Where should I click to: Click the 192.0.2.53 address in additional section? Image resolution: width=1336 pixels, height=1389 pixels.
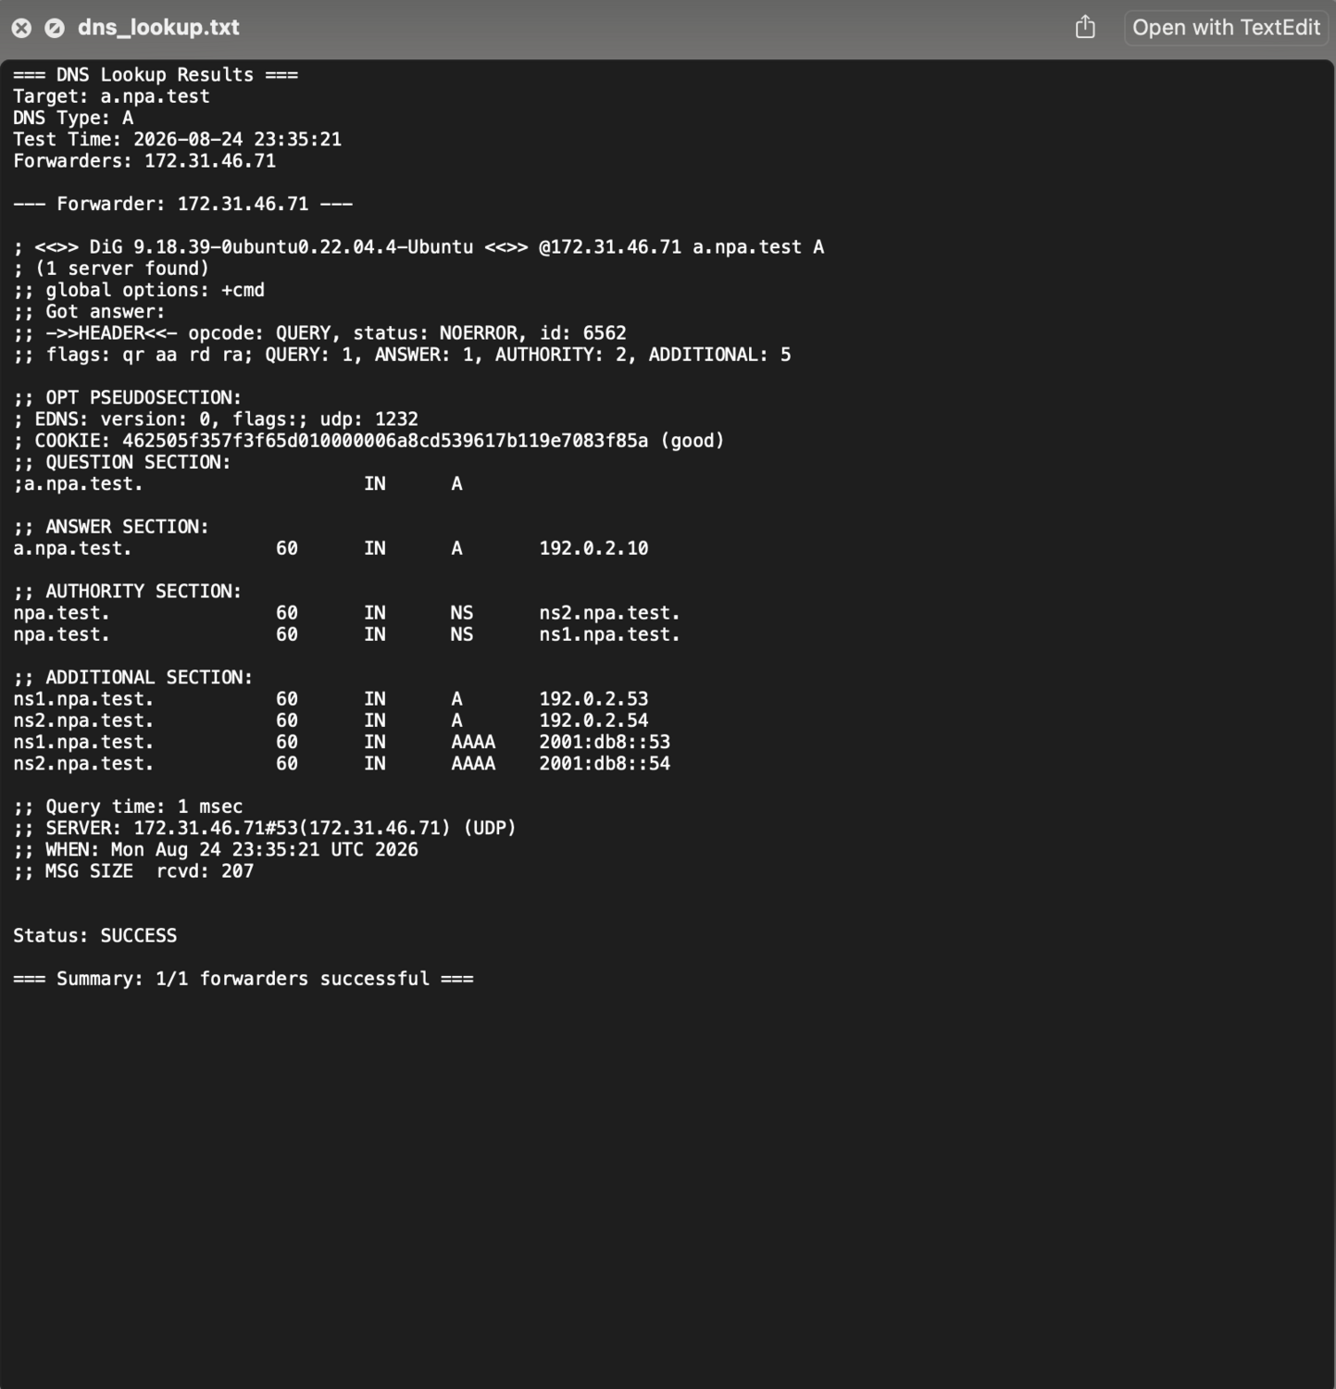pos(593,699)
